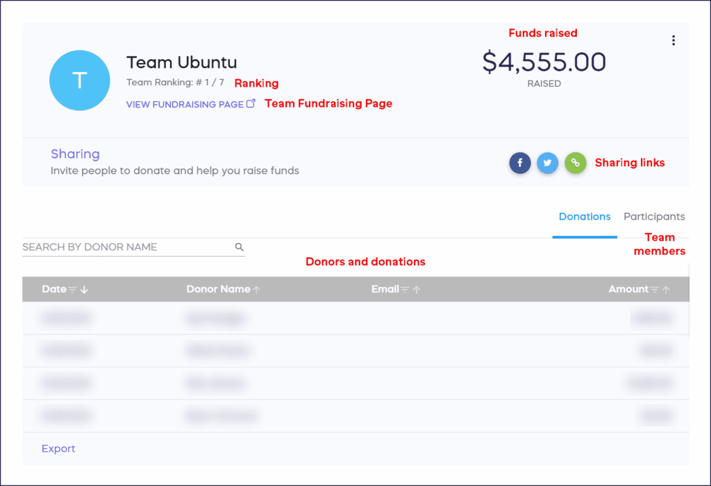711x486 pixels.
Task: Click the search magnifier icon
Action: (240, 247)
